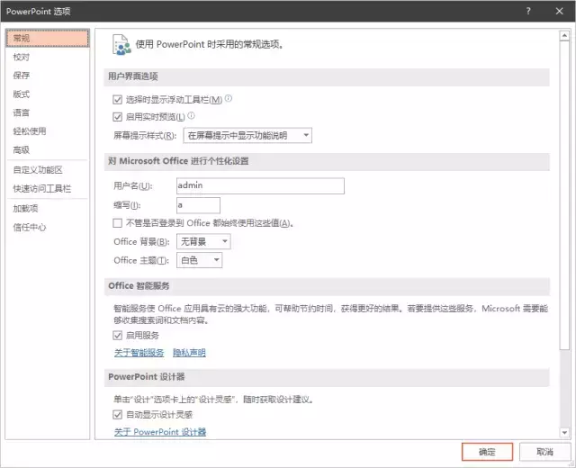The image size is (576, 468).
Task: Open Office 主题 dropdown
Action: tap(200, 260)
